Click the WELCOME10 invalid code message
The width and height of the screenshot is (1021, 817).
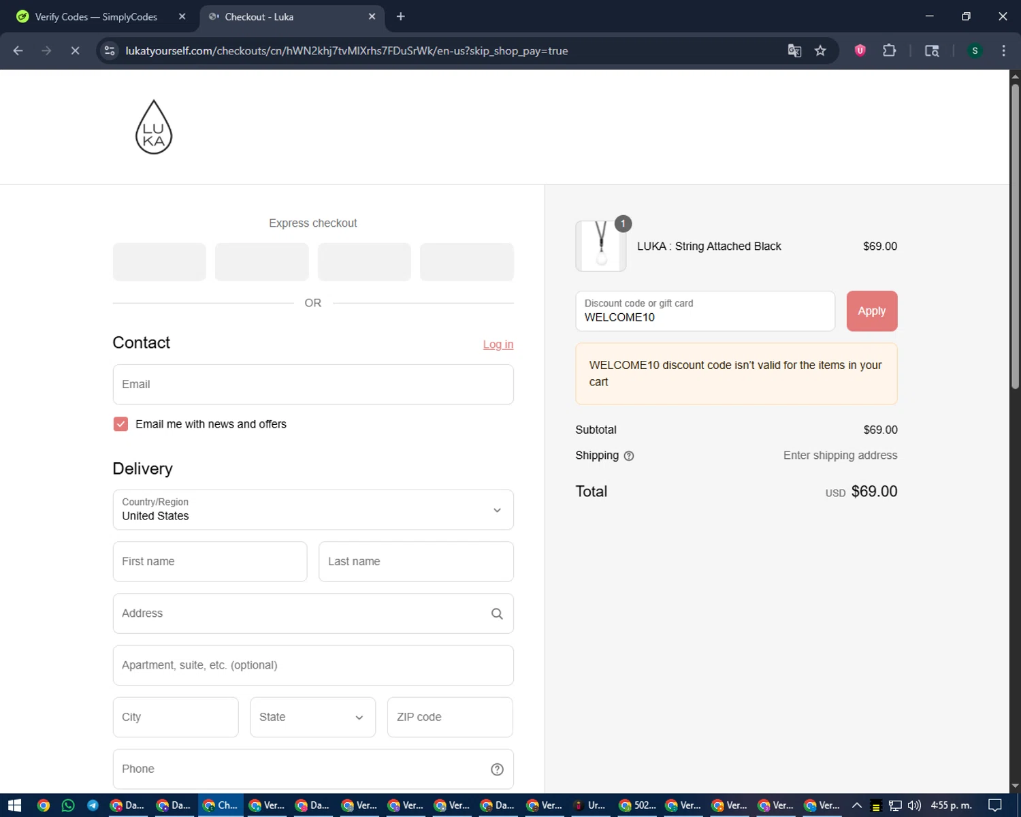736,374
